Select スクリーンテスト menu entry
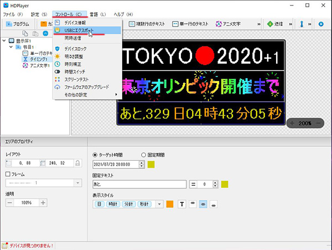This screenshot has height=250, width=332. pos(87,79)
